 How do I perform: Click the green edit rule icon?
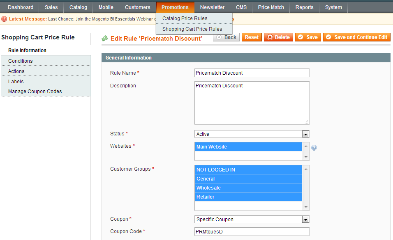pos(105,38)
